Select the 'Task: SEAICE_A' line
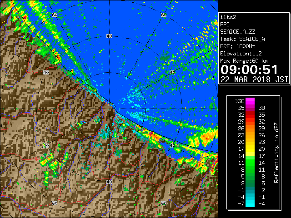 (x=242, y=39)
